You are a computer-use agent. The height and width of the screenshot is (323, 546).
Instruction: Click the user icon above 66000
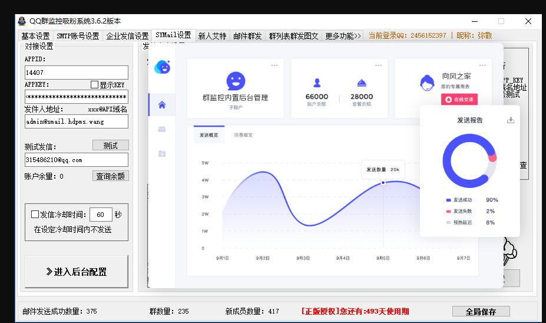[317, 83]
